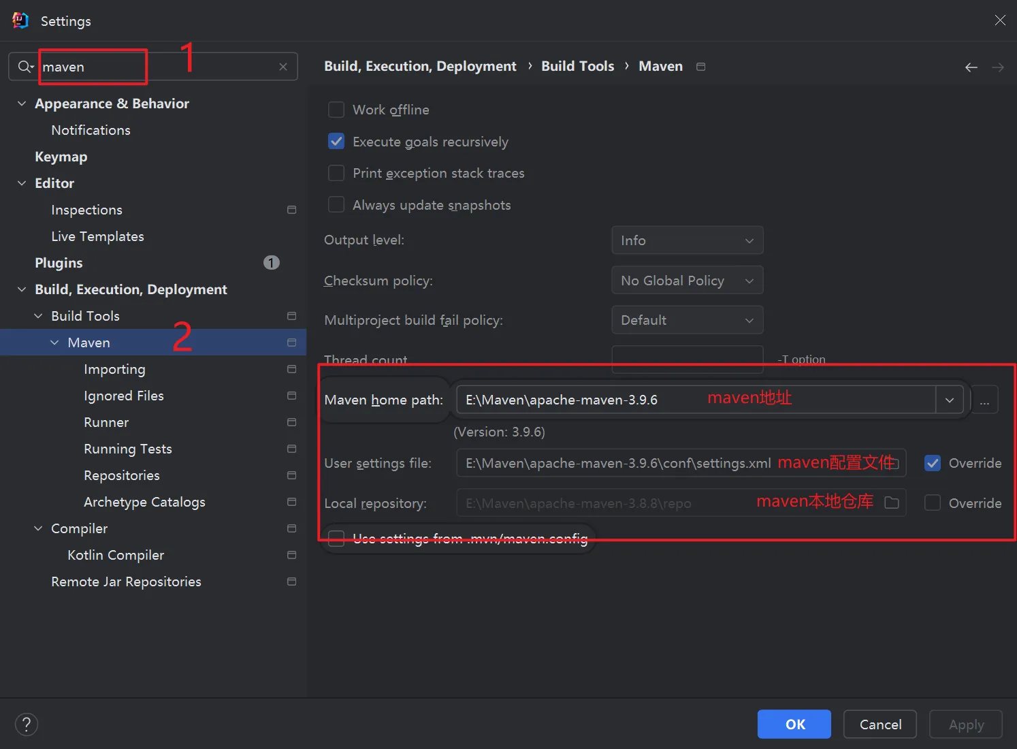Click the project icon on Remote Jar Repositories row
Viewport: 1017px width, 749px height.
pyautogui.click(x=292, y=581)
